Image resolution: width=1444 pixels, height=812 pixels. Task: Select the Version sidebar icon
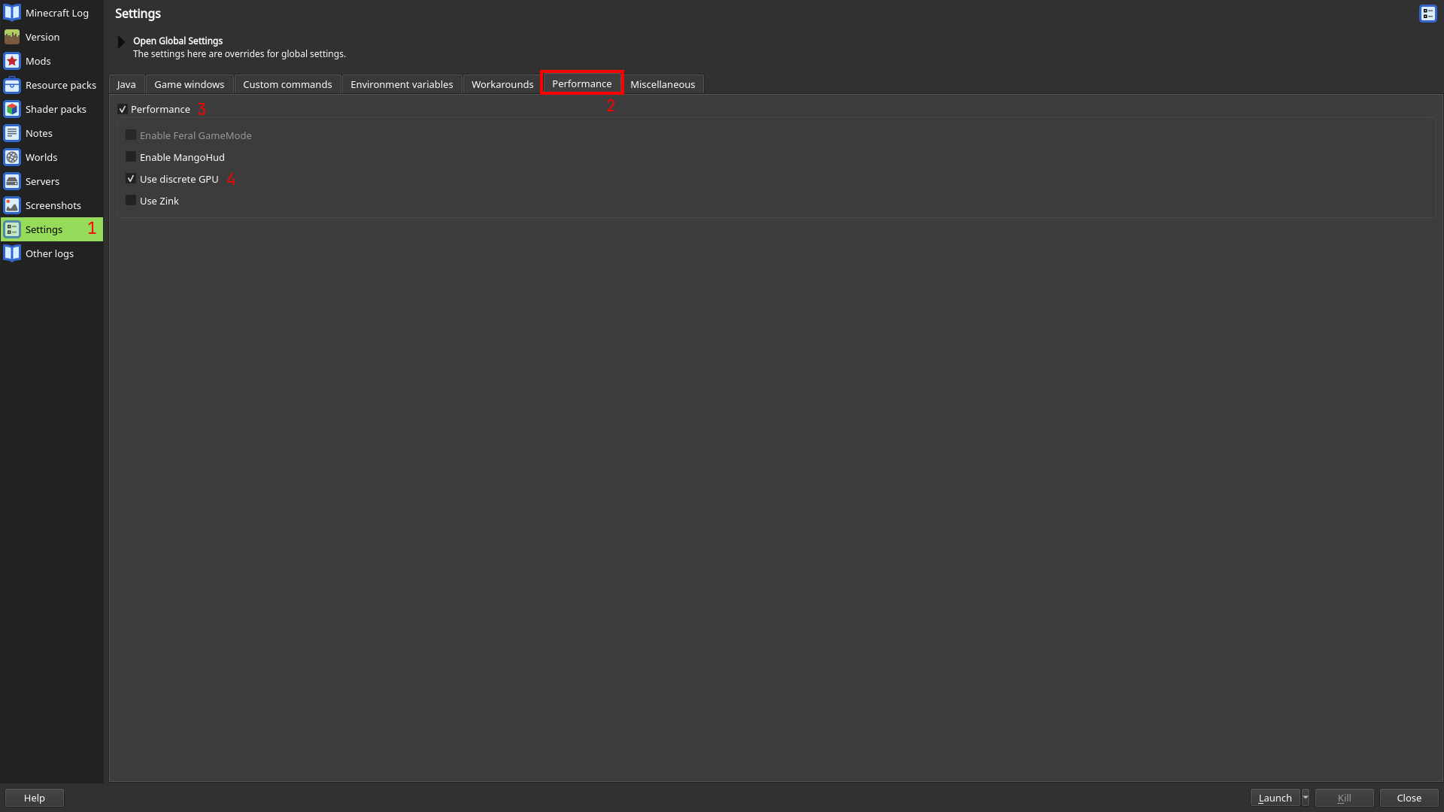pos(12,36)
